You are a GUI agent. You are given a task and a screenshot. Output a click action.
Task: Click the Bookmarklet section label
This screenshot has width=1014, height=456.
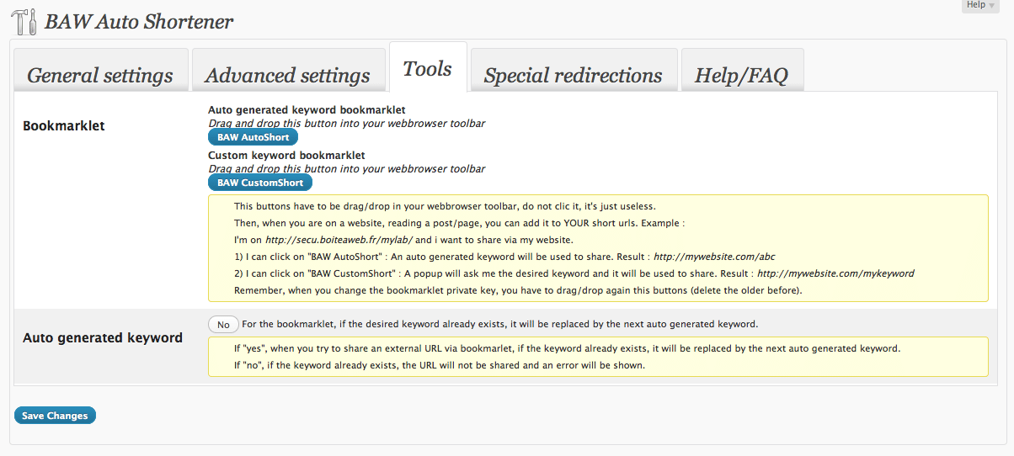(64, 125)
